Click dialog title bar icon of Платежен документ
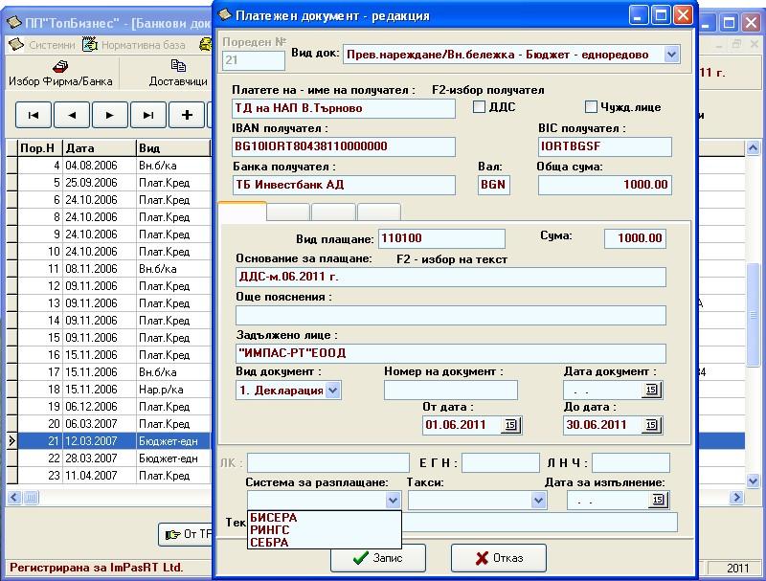Viewport: 766px width, 581px height. click(x=225, y=15)
